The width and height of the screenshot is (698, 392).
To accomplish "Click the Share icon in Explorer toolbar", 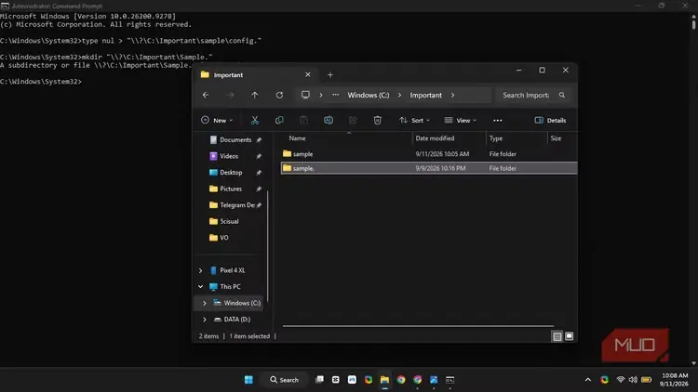I will (x=353, y=120).
